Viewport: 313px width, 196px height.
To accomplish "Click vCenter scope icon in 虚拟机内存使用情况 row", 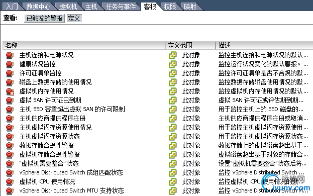I will click(173, 91).
